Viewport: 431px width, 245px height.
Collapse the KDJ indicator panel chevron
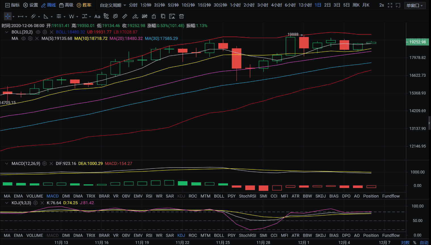(7, 203)
